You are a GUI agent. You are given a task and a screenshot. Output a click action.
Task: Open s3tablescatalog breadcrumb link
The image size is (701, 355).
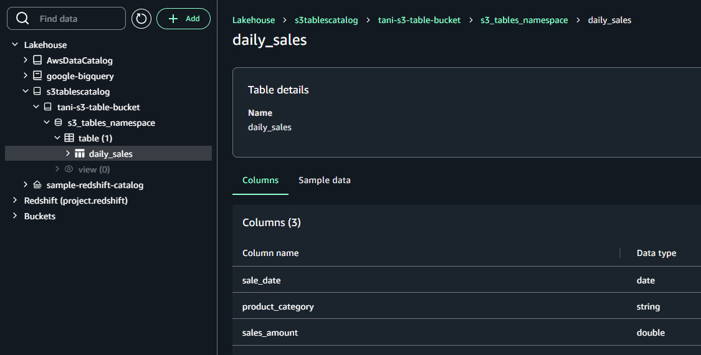326,20
